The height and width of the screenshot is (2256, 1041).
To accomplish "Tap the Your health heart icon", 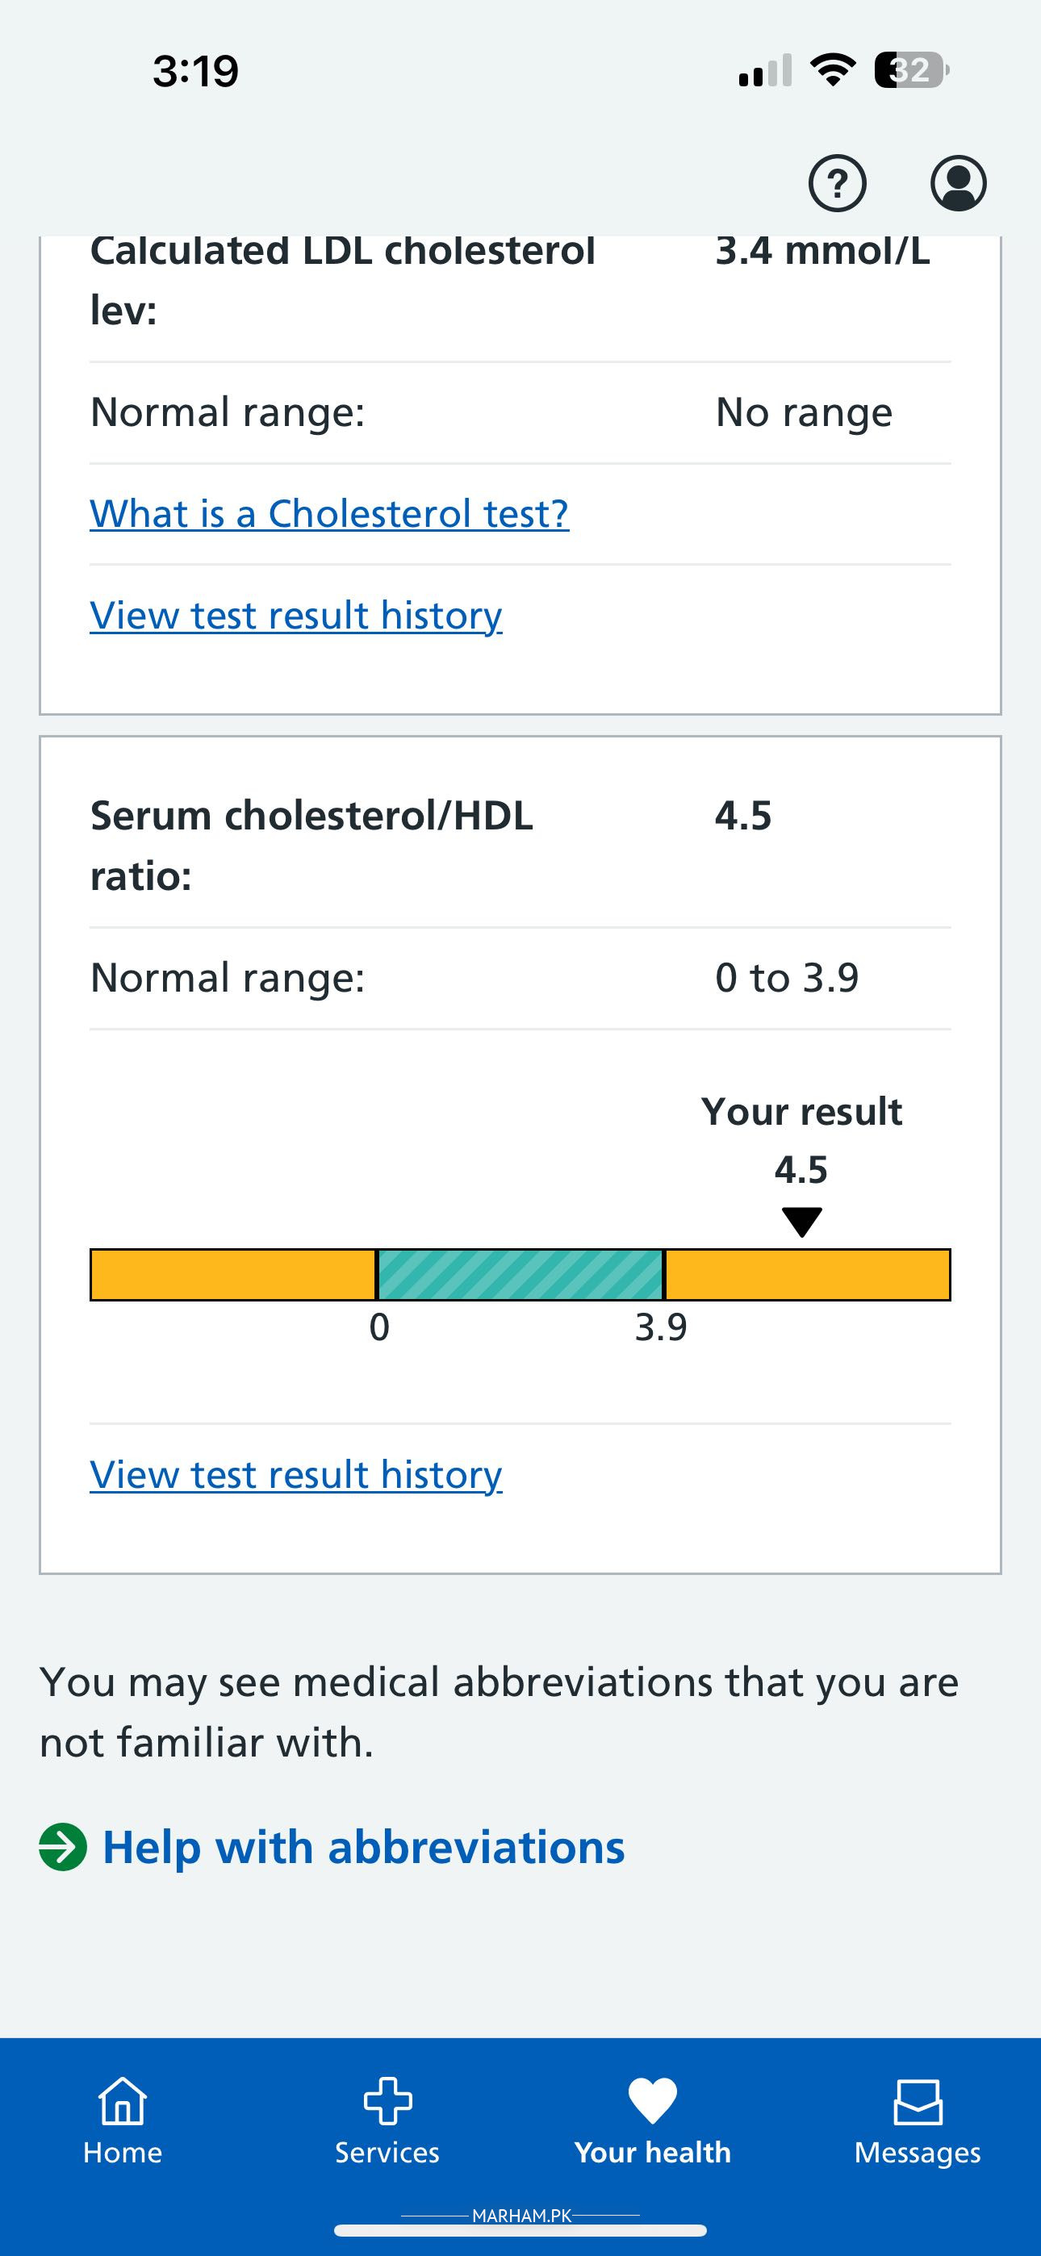I will 653,2100.
